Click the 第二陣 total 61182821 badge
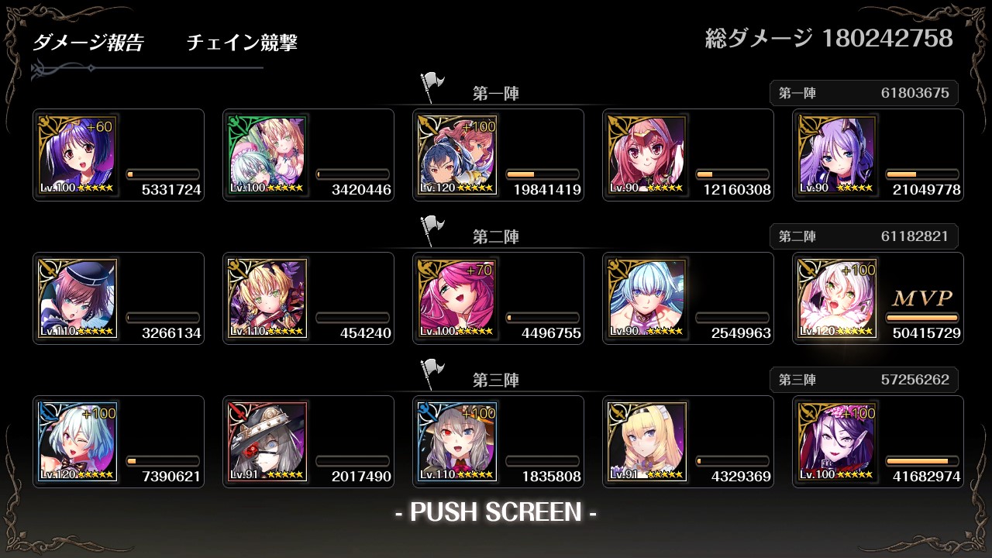The height and width of the screenshot is (558, 992). pos(864,236)
